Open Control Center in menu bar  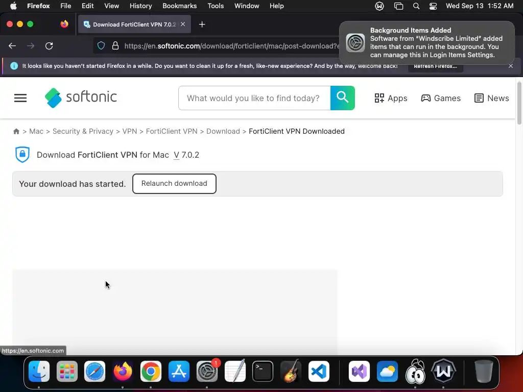(433, 6)
